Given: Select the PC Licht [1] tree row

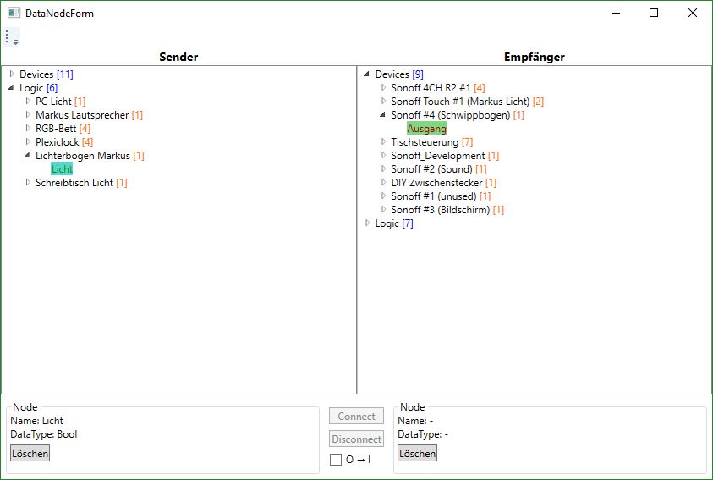Looking at the screenshot, I should 61,101.
